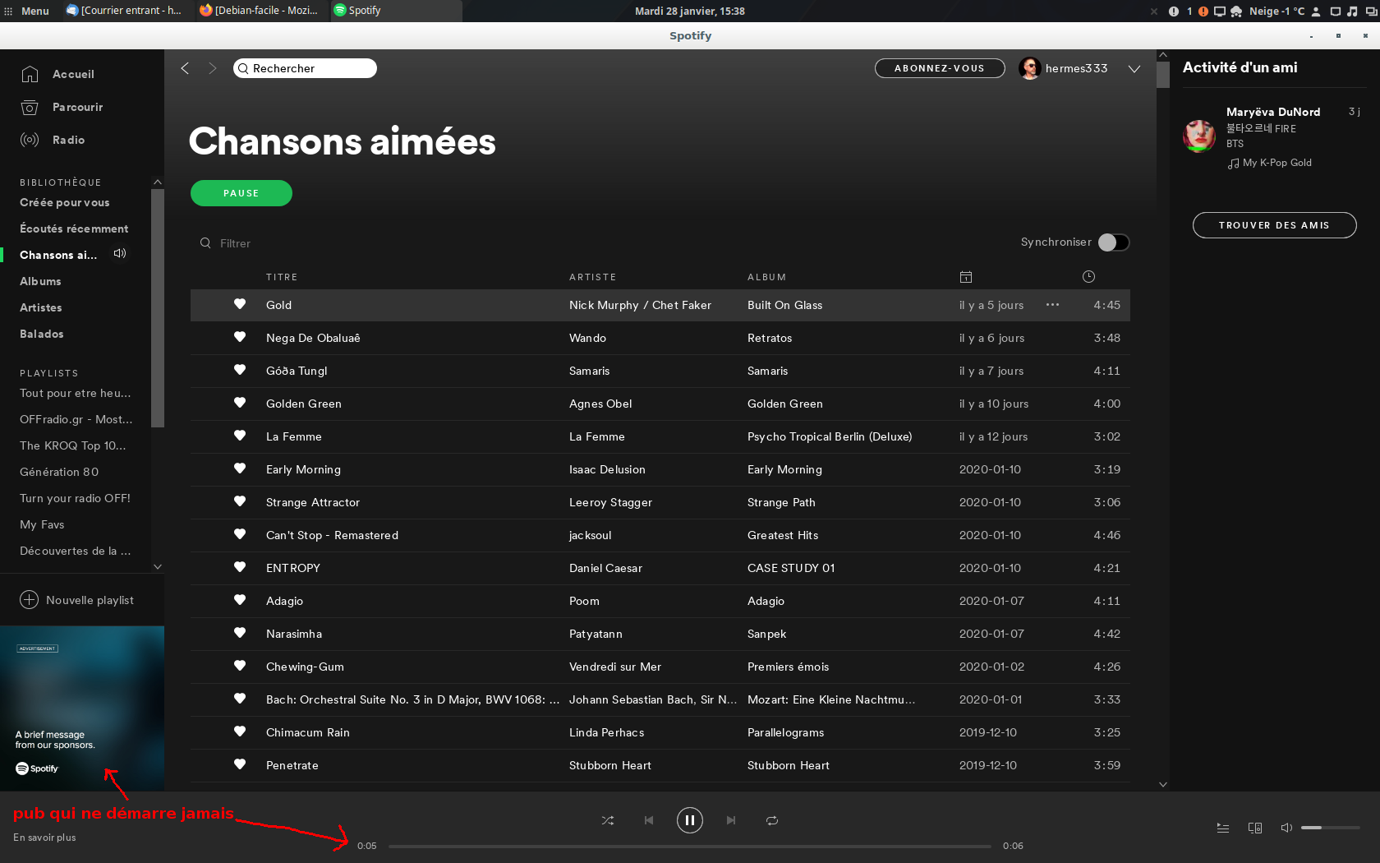Viewport: 1380px width, 863px height.
Task: Open Albums in library
Action: [x=40, y=281]
